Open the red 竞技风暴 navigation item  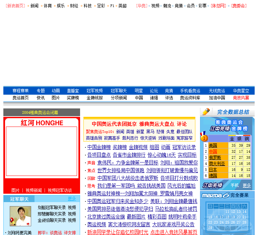[x=241, y=98]
